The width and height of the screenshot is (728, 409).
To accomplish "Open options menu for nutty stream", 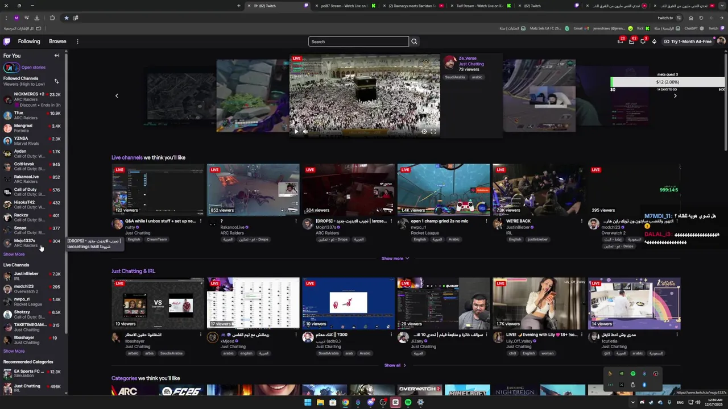I will coord(201,221).
